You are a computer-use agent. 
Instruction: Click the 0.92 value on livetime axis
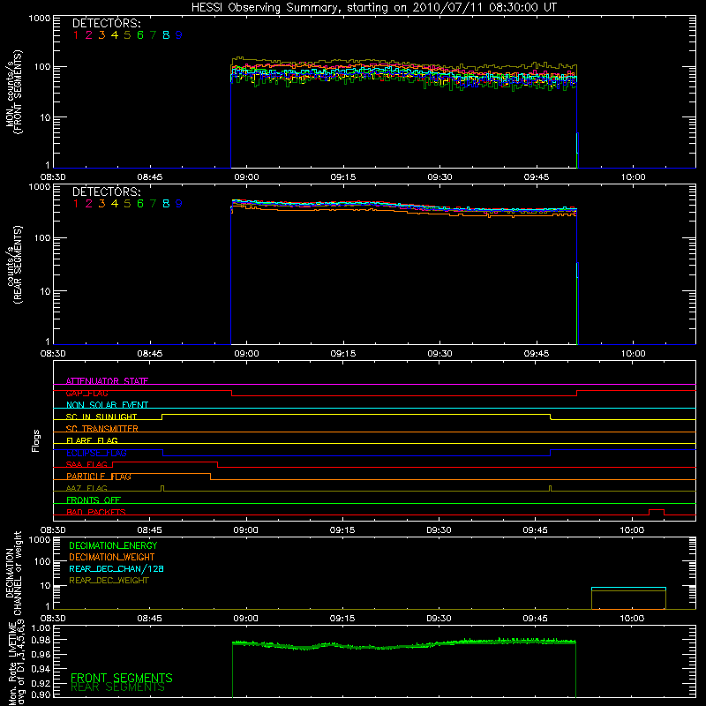41,683
